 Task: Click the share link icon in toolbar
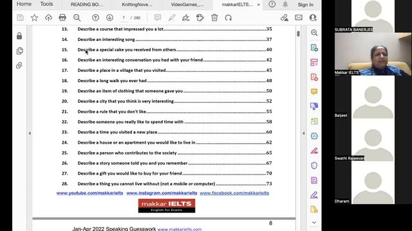tap(285, 18)
